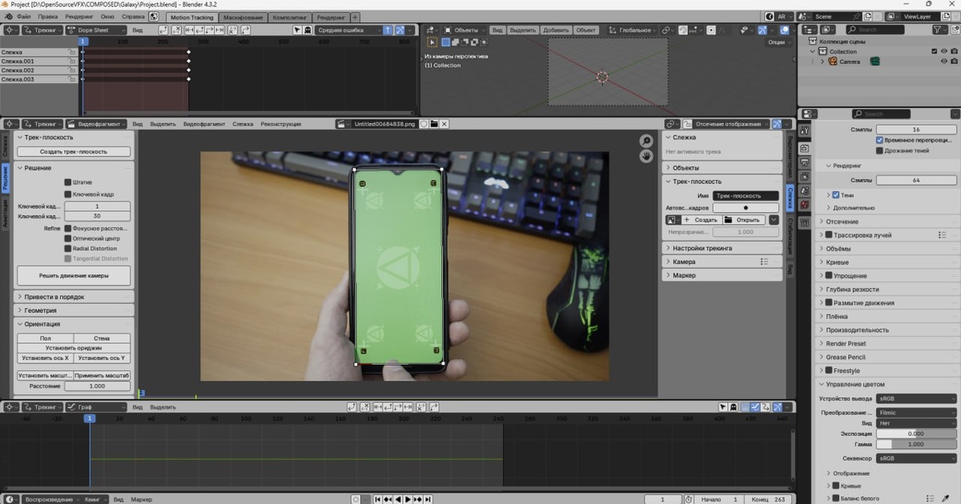Open the Справка menu
Screen dimensions: 961x504
[134, 16]
